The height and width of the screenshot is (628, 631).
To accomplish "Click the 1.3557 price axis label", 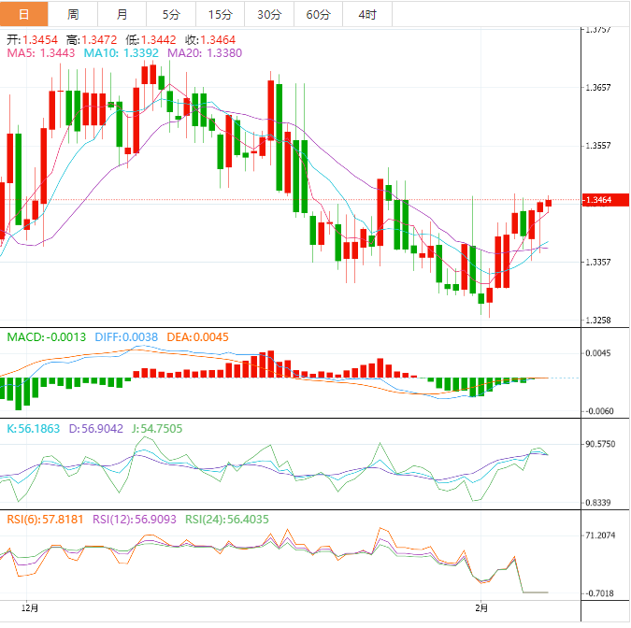I will 598,146.
